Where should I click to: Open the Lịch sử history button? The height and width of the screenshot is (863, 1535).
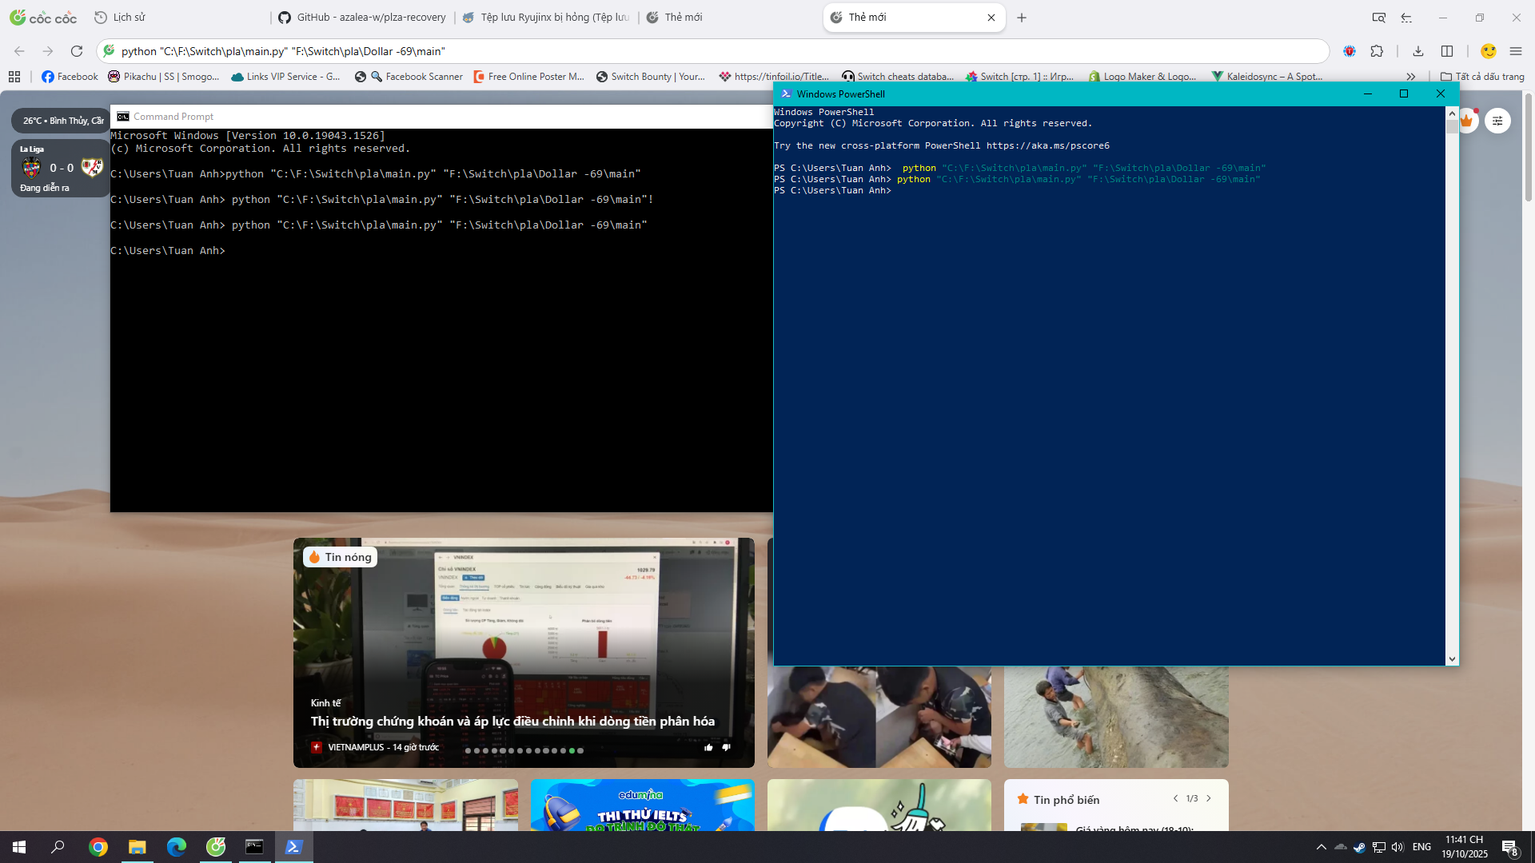120,18
